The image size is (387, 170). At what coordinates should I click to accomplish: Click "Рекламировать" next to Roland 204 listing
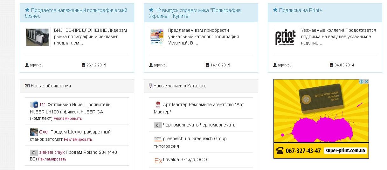coord(52,159)
